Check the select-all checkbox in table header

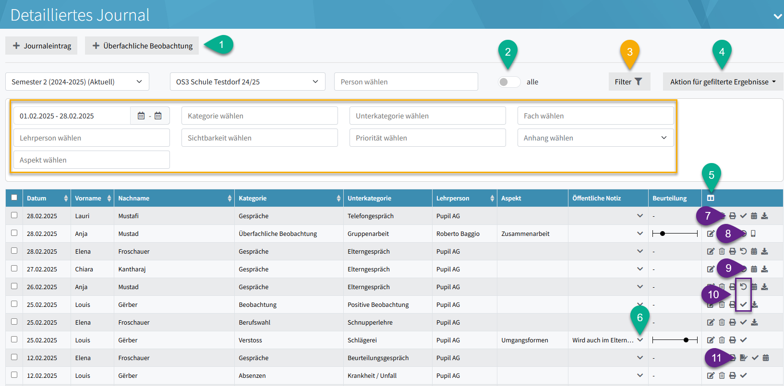[x=14, y=198]
